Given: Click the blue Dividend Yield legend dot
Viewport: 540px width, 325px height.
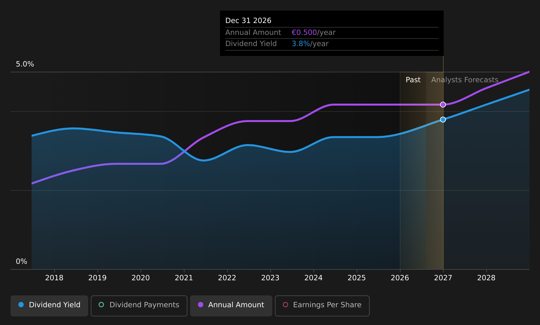Looking at the screenshot, I should pyautogui.click(x=21, y=305).
